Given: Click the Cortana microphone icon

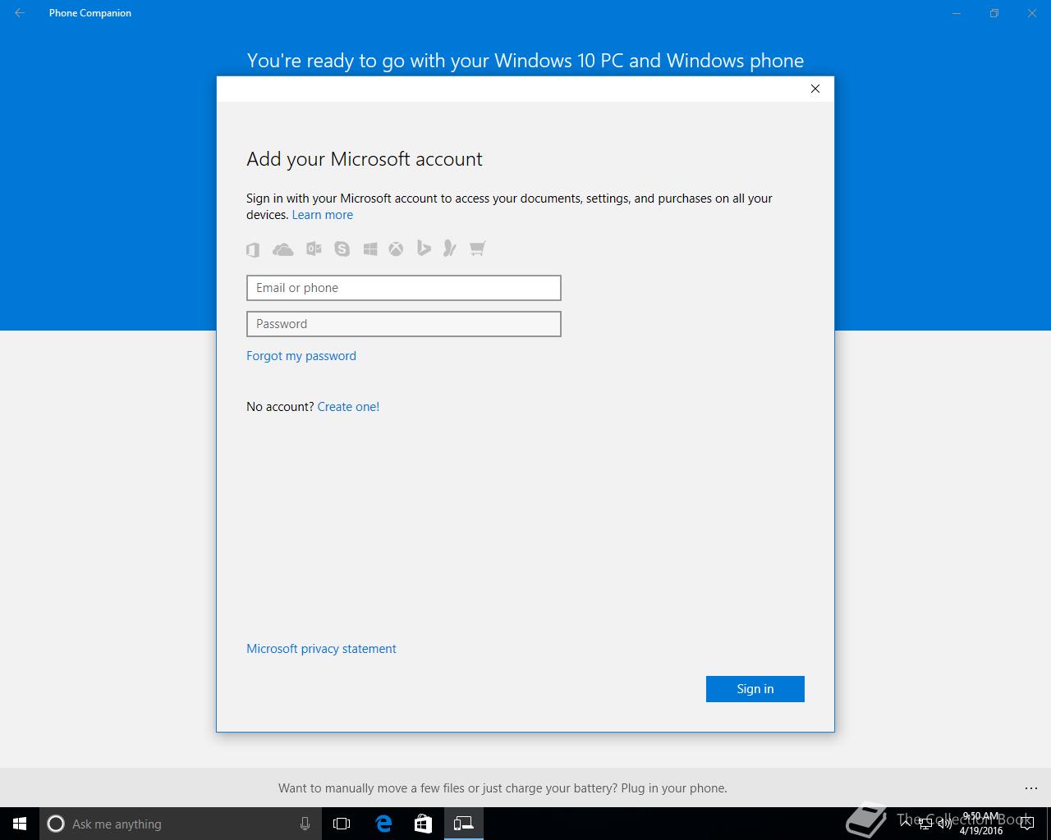Looking at the screenshot, I should pos(305,824).
